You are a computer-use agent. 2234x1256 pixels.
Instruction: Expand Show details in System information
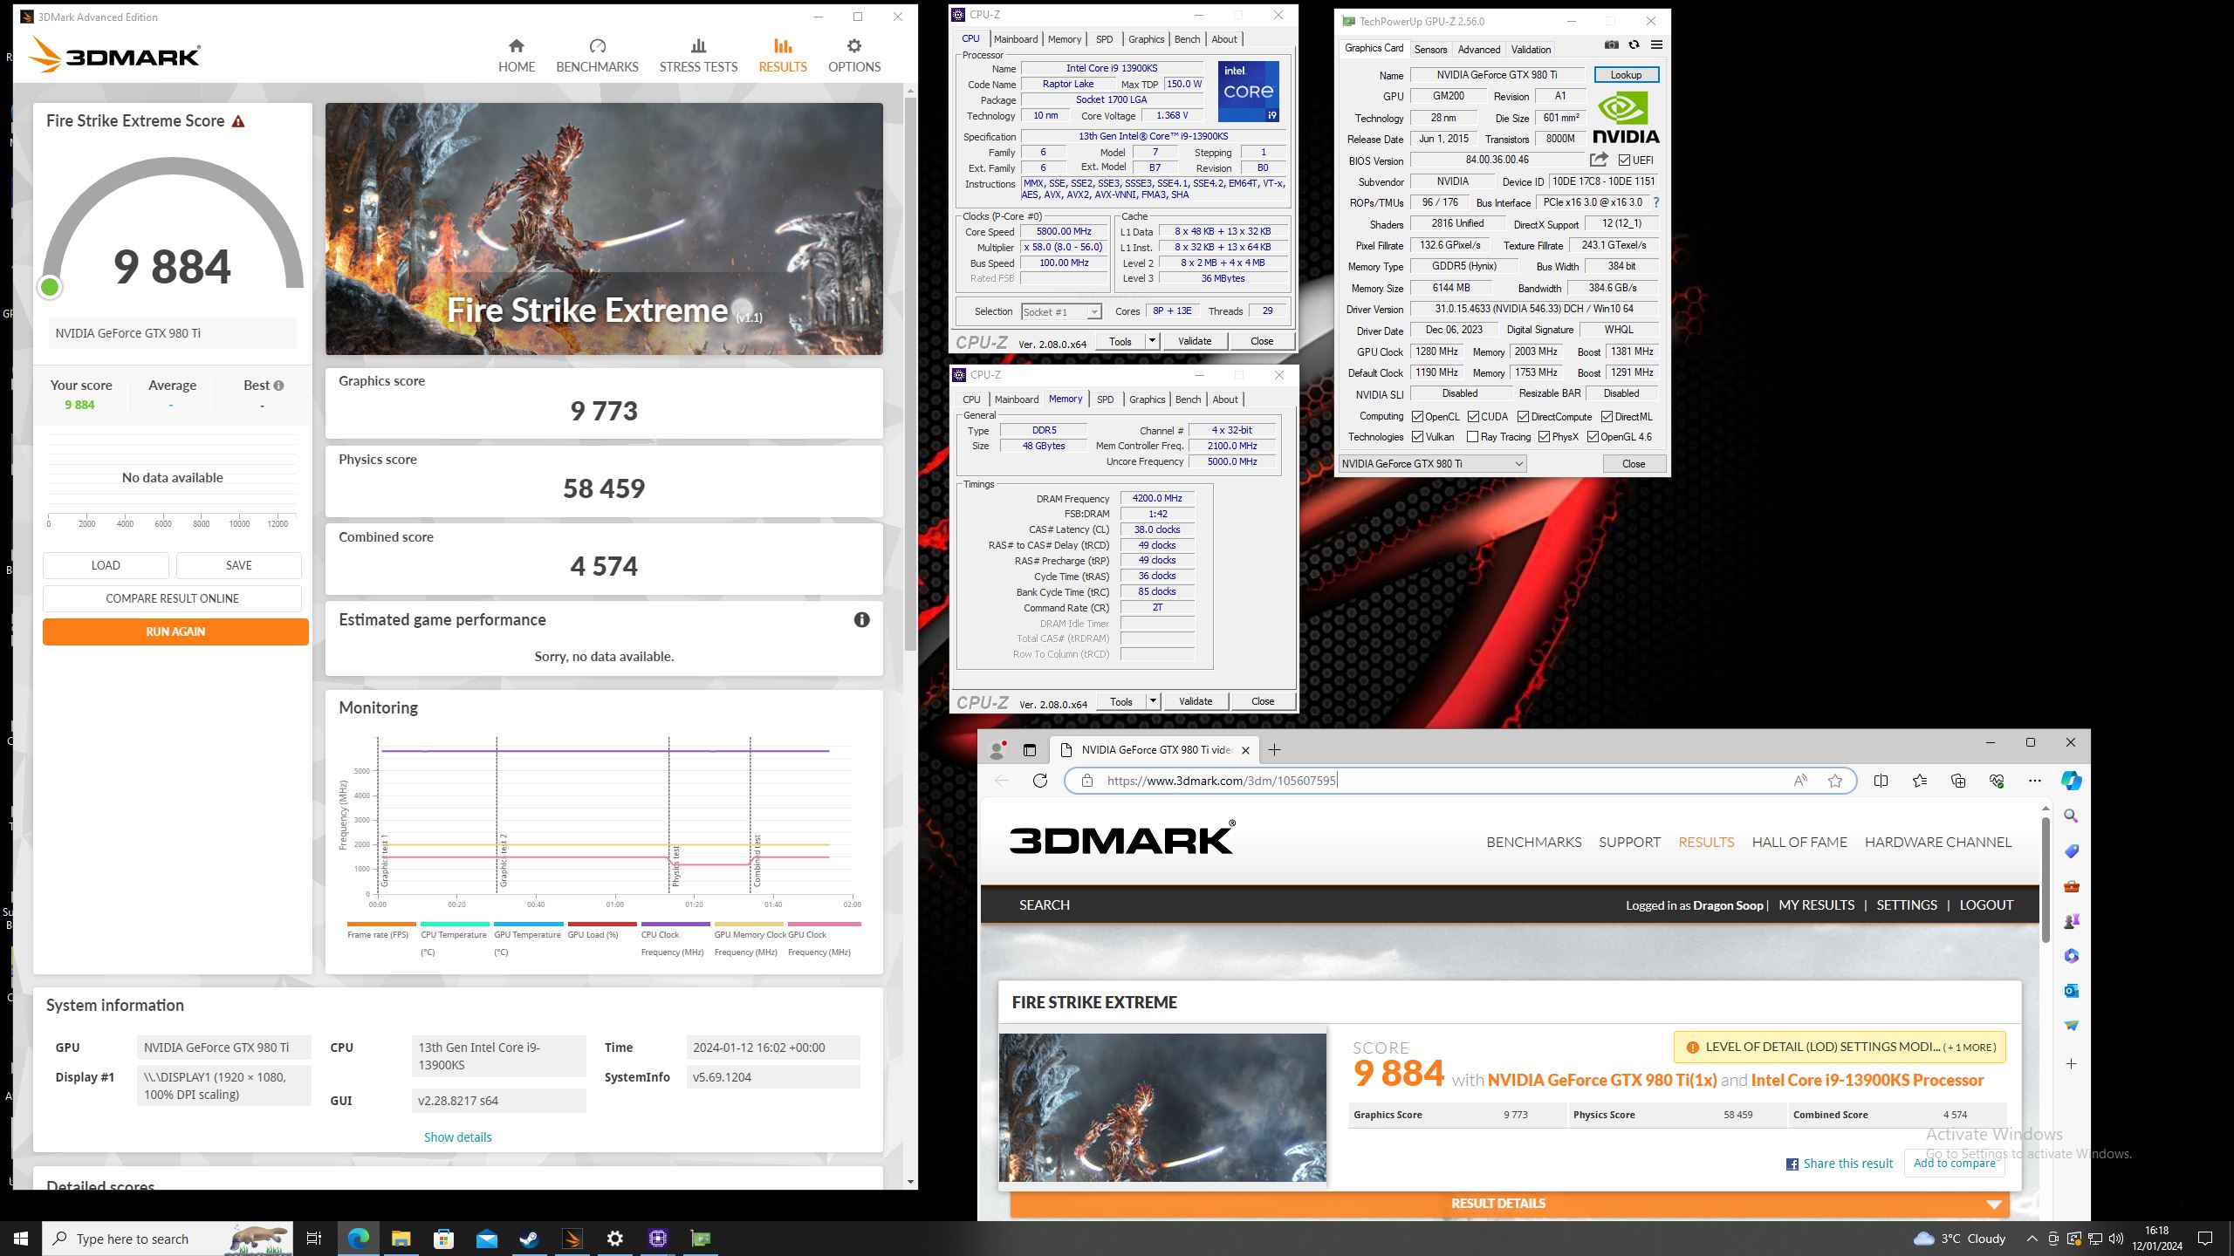click(458, 1137)
